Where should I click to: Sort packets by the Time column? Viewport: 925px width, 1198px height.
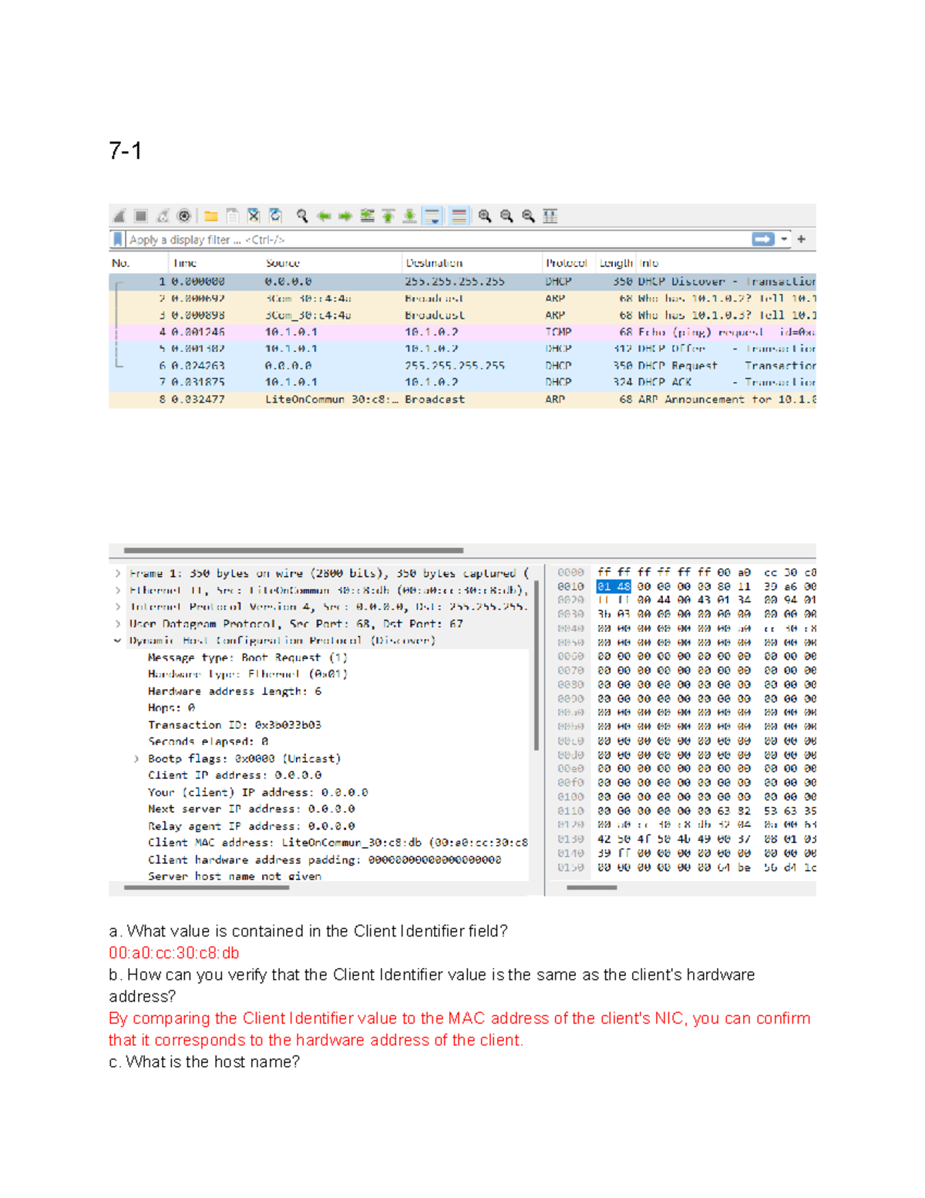pos(185,262)
